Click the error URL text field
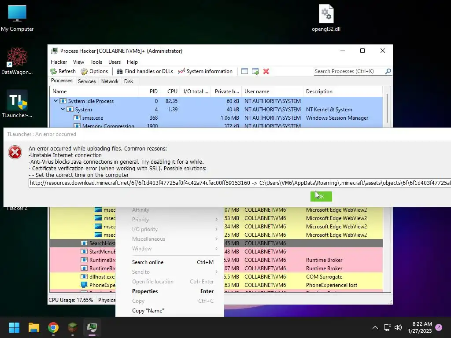 point(240,183)
